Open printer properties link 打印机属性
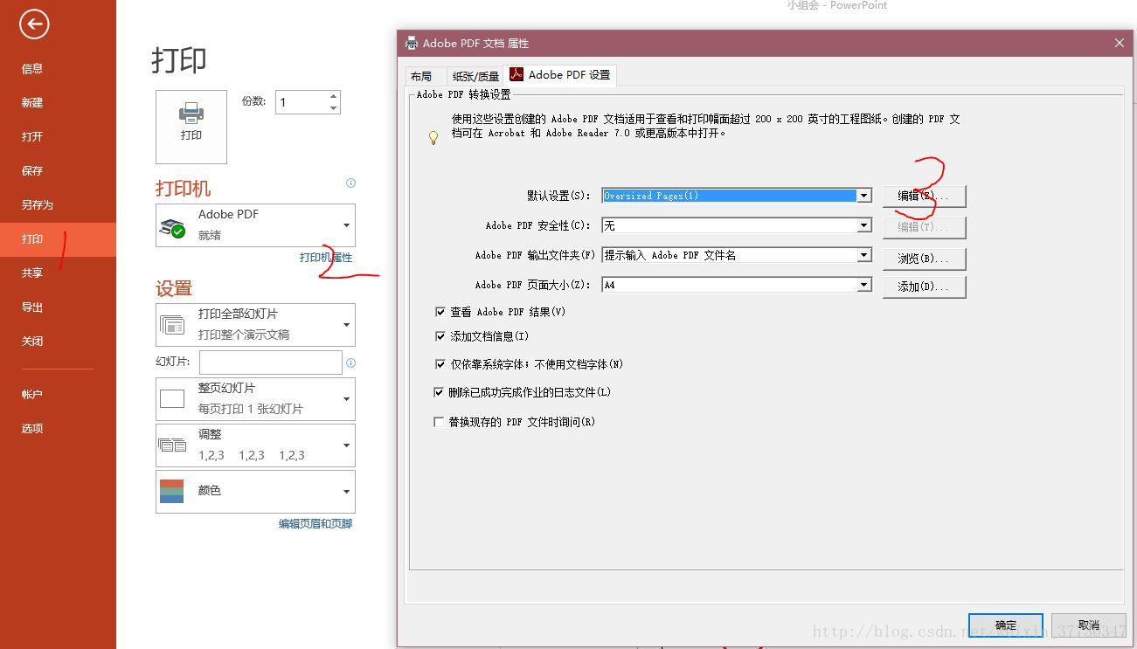 coord(326,258)
